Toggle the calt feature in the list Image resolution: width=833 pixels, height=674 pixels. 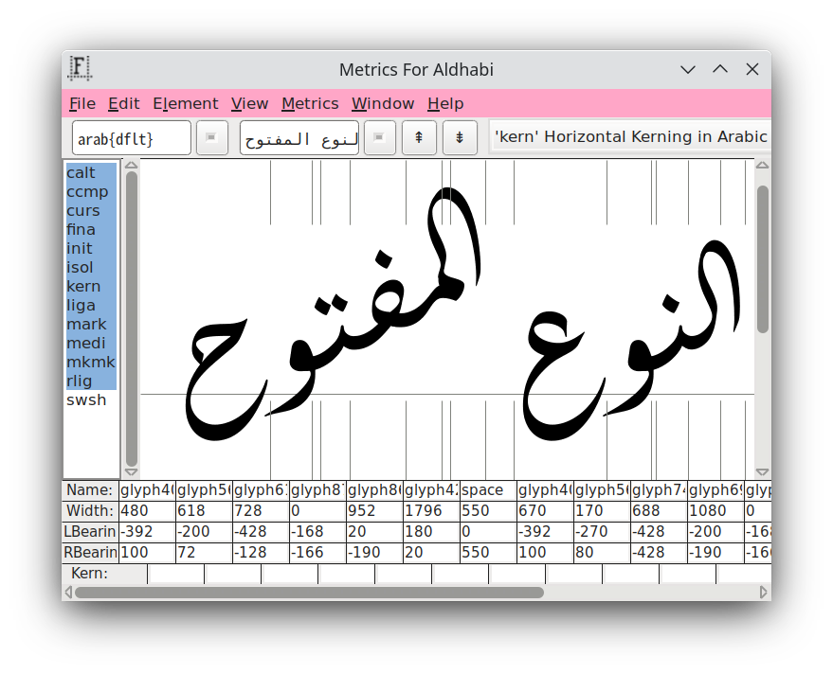81,173
